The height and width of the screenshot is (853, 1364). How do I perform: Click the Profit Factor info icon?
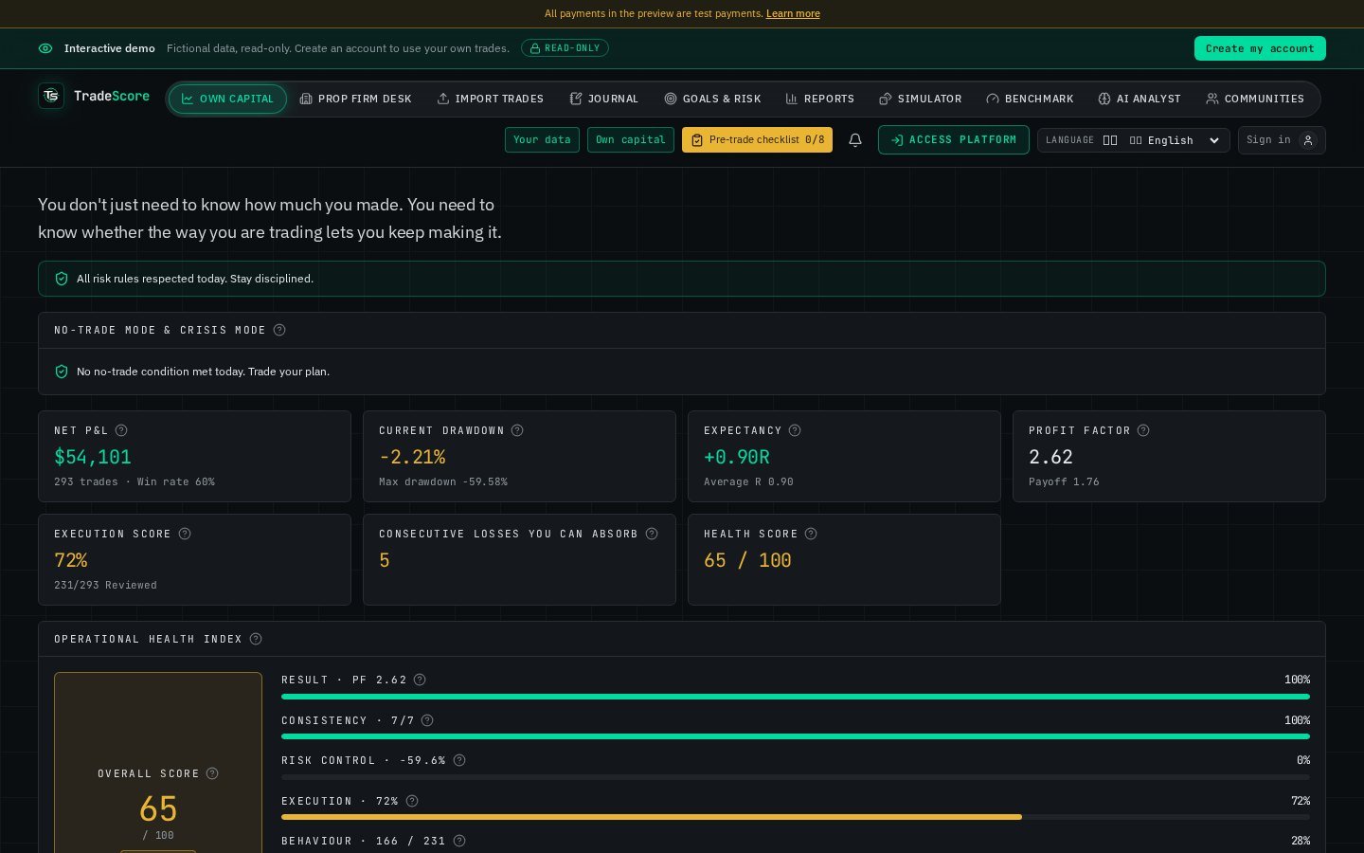pyautogui.click(x=1143, y=430)
